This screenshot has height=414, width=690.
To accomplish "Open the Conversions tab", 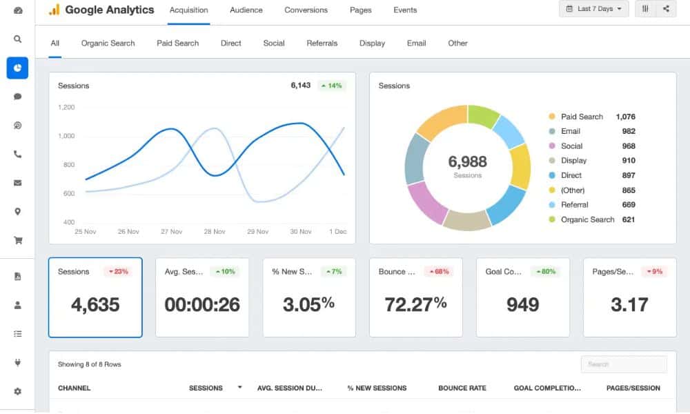I will 306,10.
